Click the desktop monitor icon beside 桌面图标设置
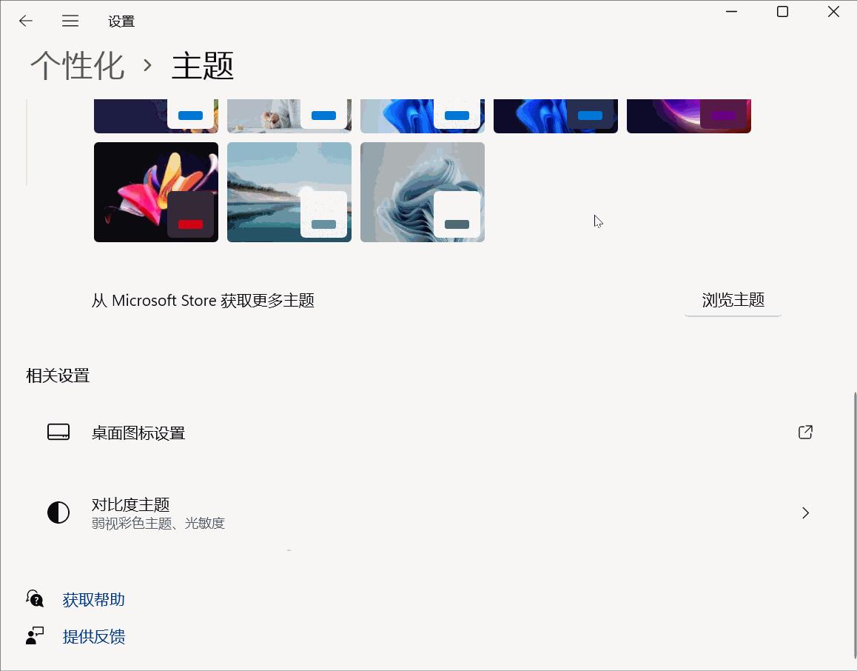This screenshot has width=857, height=671. point(58,432)
